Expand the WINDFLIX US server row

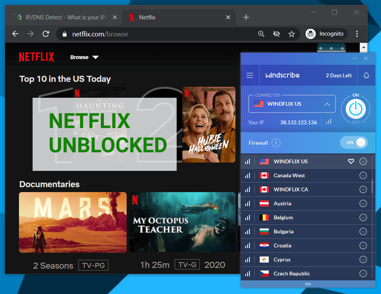(363, 161)
